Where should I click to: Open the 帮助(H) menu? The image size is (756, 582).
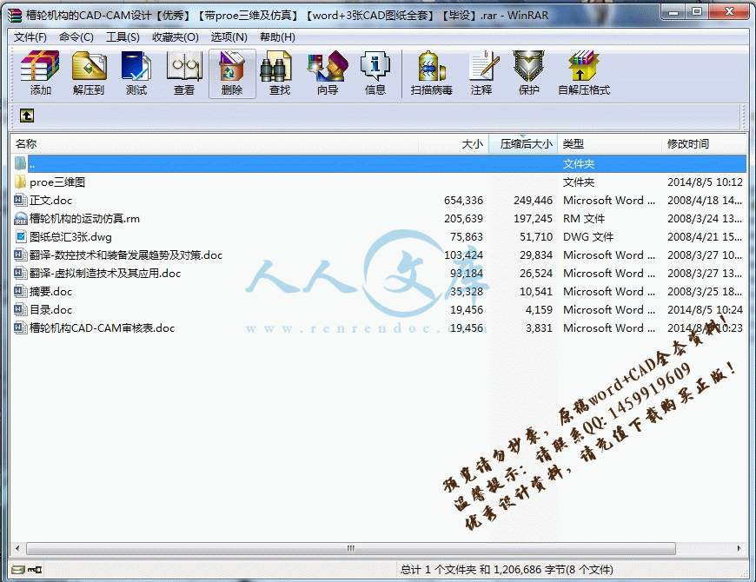[x=277, y=37]
